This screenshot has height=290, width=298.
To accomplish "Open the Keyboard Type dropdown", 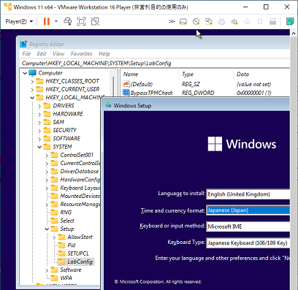I will click(248, 243).
